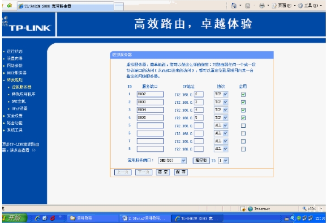327x223 pixels.
Task: Open the ALL protocol dropdown for ID 5
Action: tap(221, 126)
